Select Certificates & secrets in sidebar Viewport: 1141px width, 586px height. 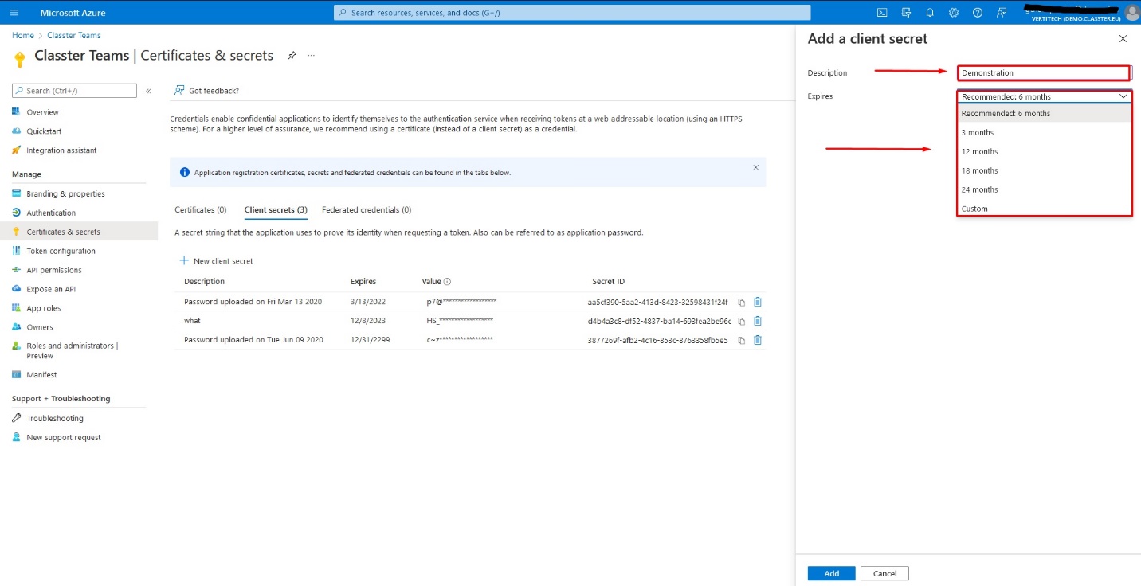[79, 232]
